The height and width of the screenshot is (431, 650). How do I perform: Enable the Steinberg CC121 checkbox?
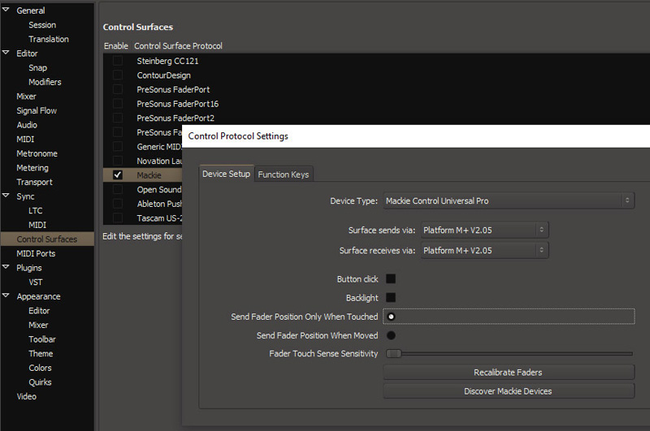tap(118, 61)
